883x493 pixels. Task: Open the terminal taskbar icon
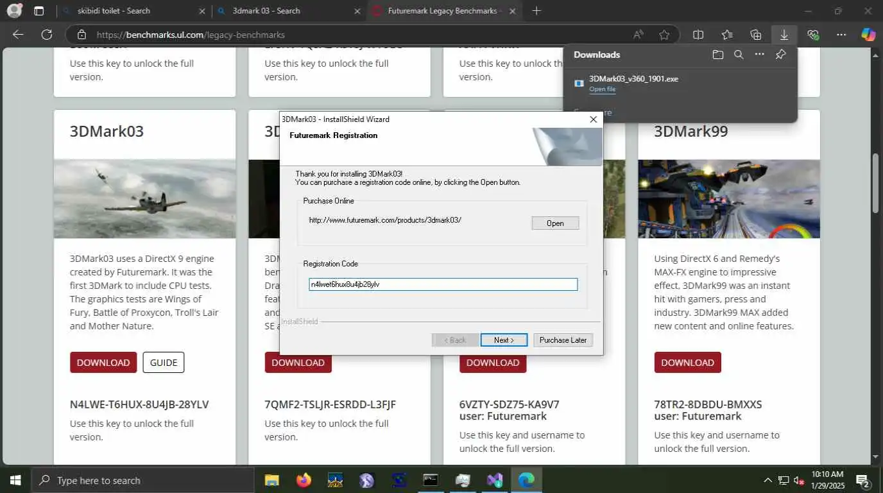coord(431,480)
